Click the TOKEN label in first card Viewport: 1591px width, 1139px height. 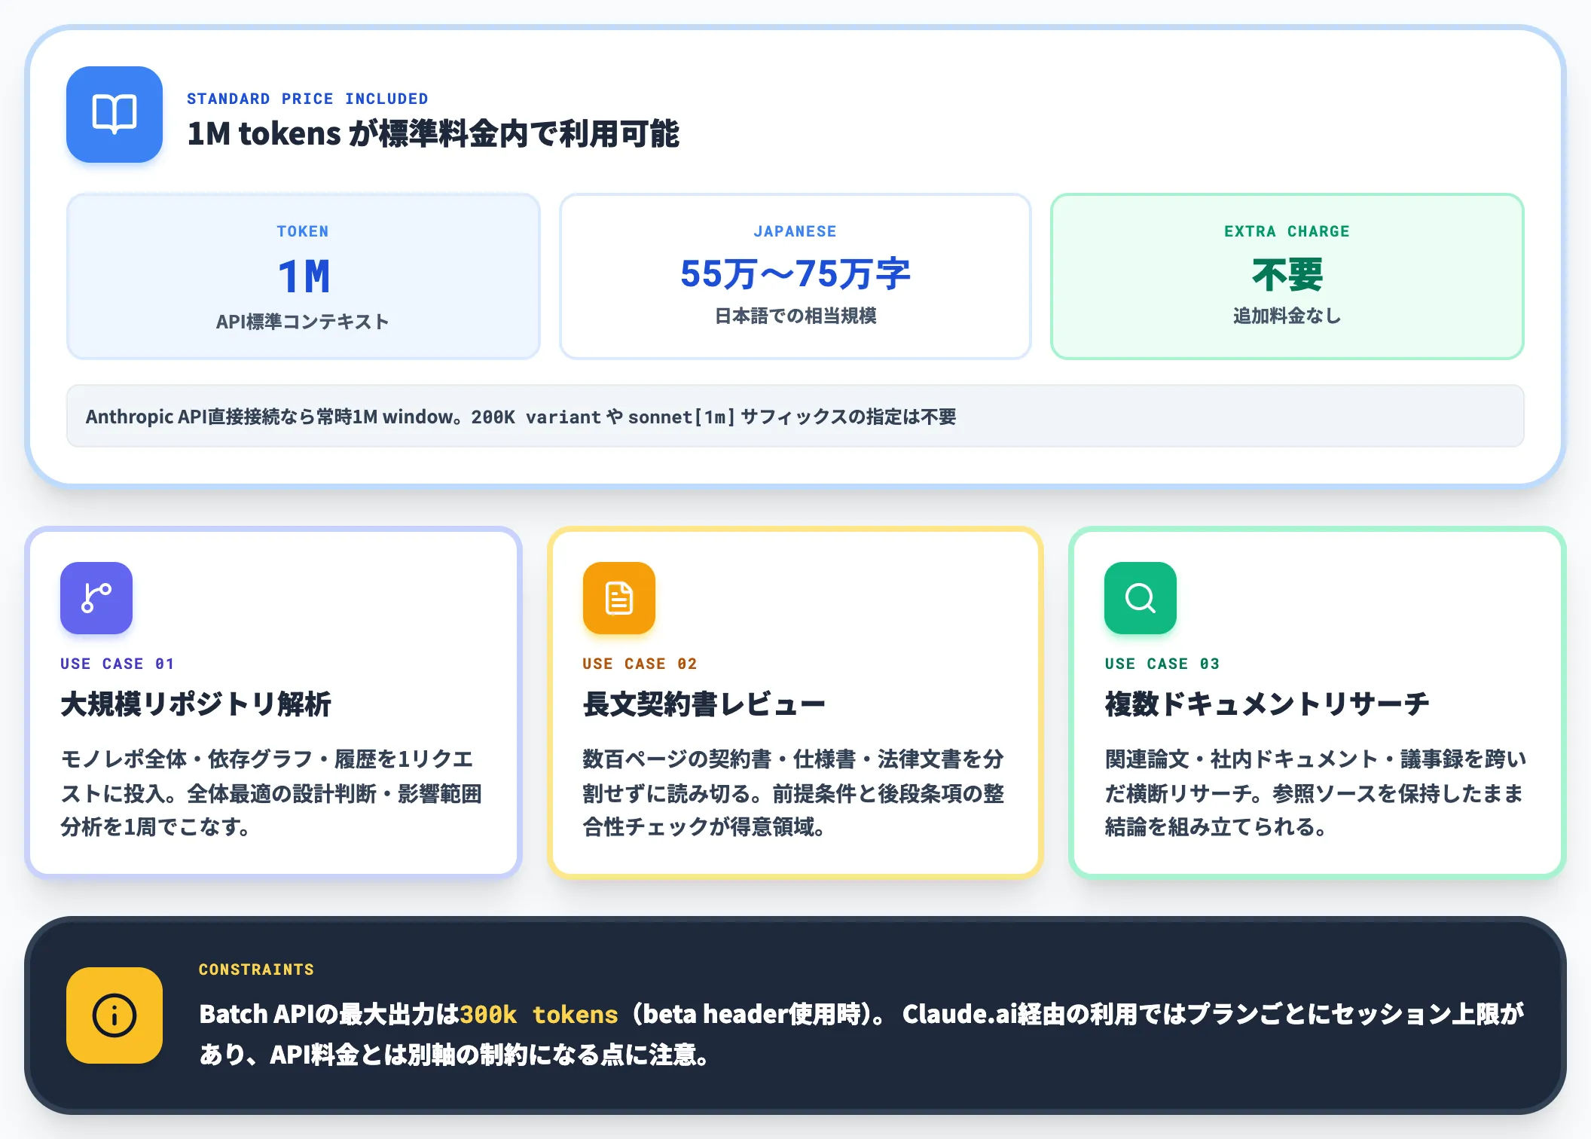(x=303, y=231)
